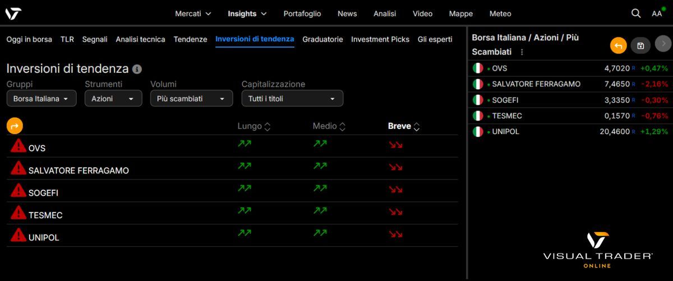Click SALVATORE FERRAGAMO in the trend table
The width and height of the screenshot is (673, 281).
[79, 171]
